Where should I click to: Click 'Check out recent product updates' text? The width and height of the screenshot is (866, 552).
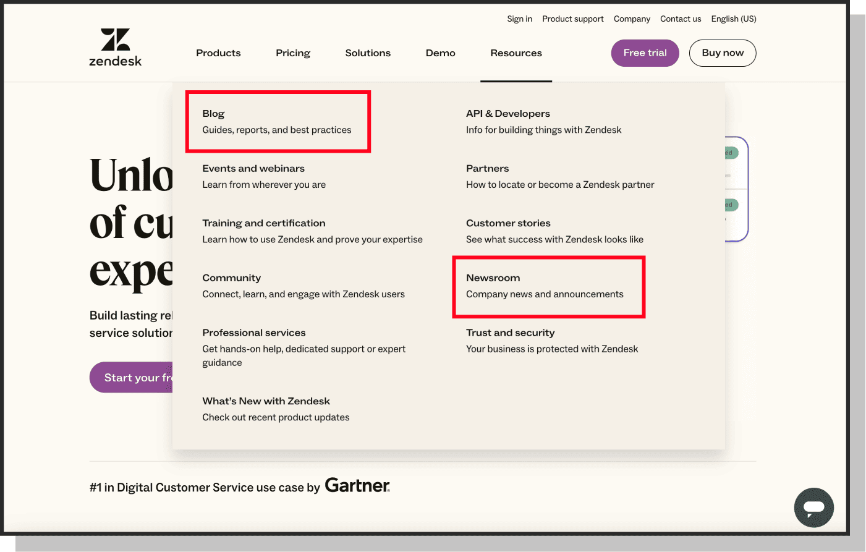(x=276, y=417)
